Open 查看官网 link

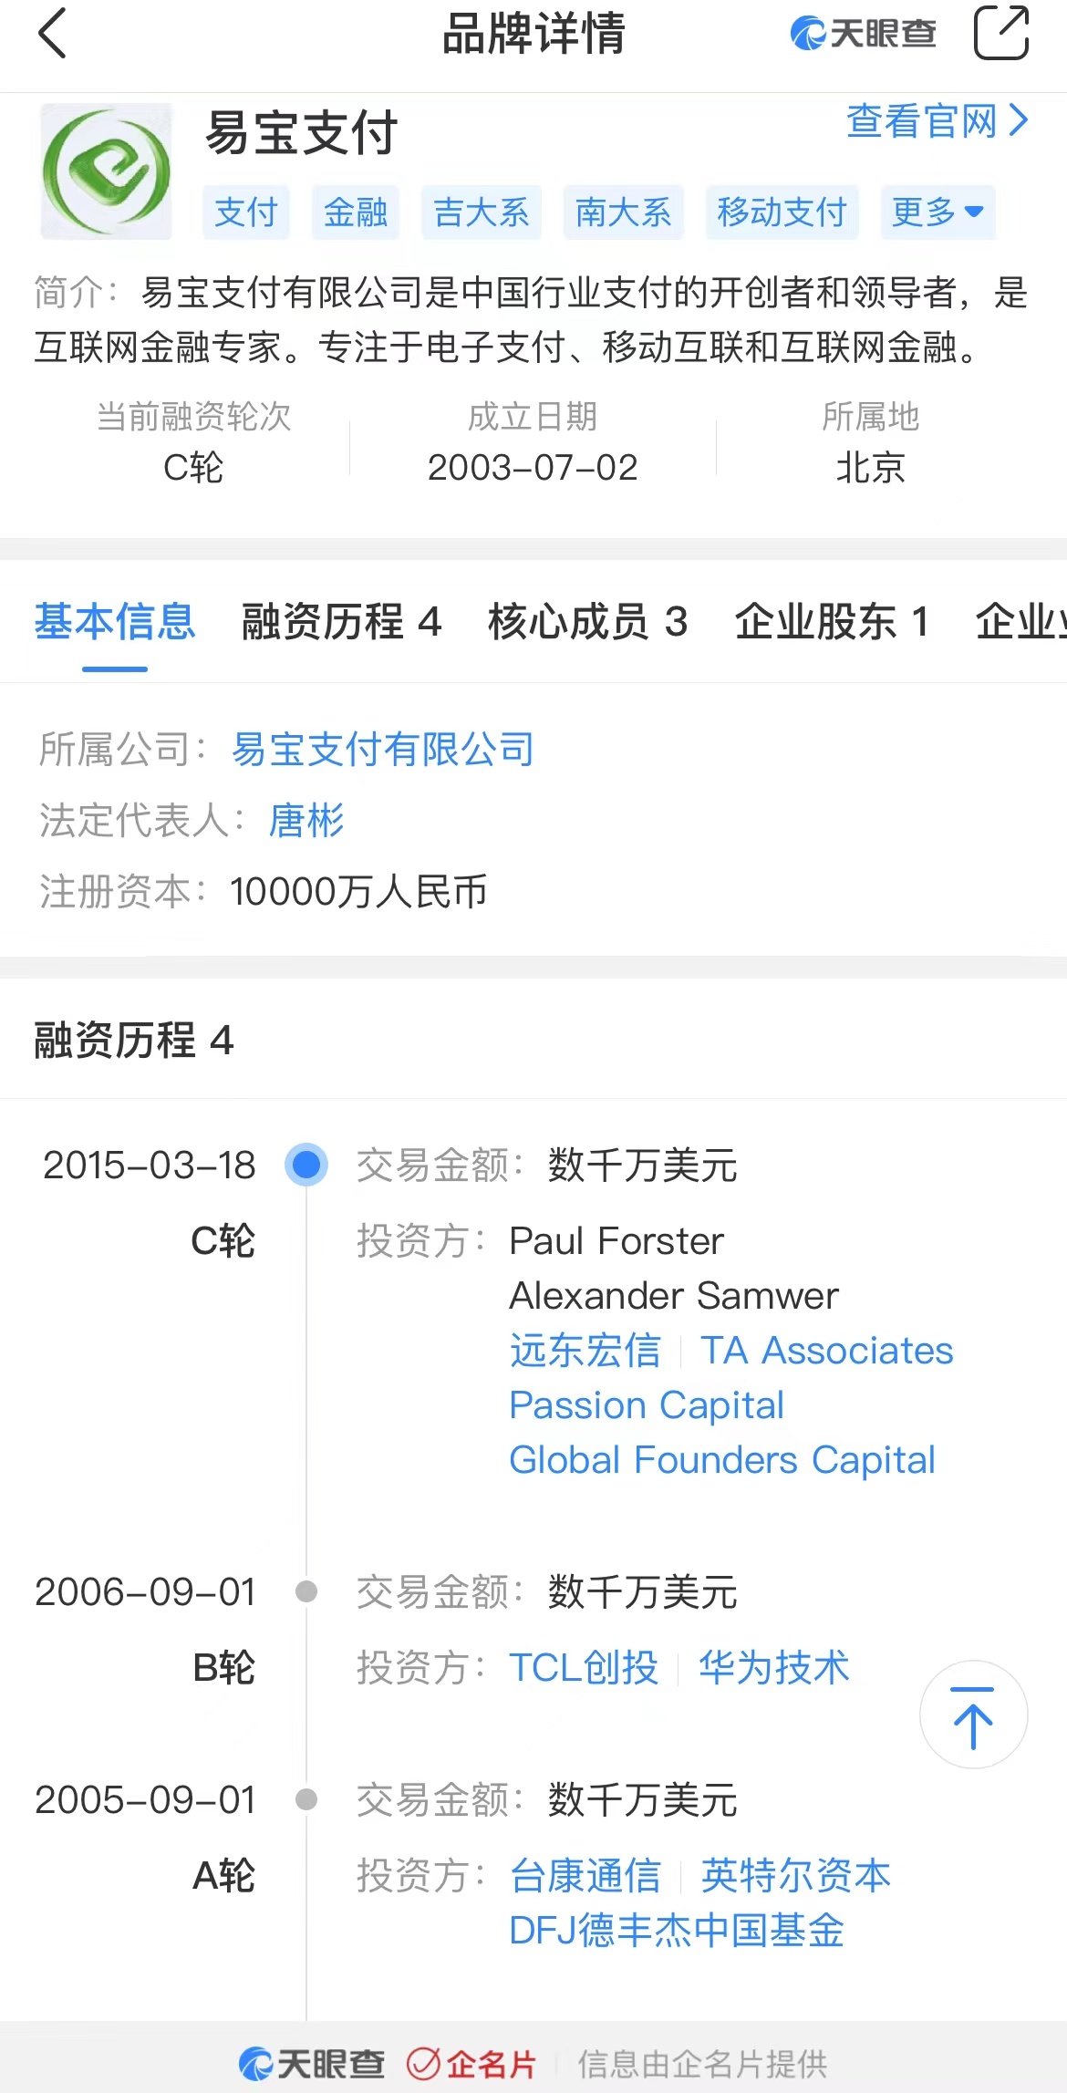pos(938,120)
